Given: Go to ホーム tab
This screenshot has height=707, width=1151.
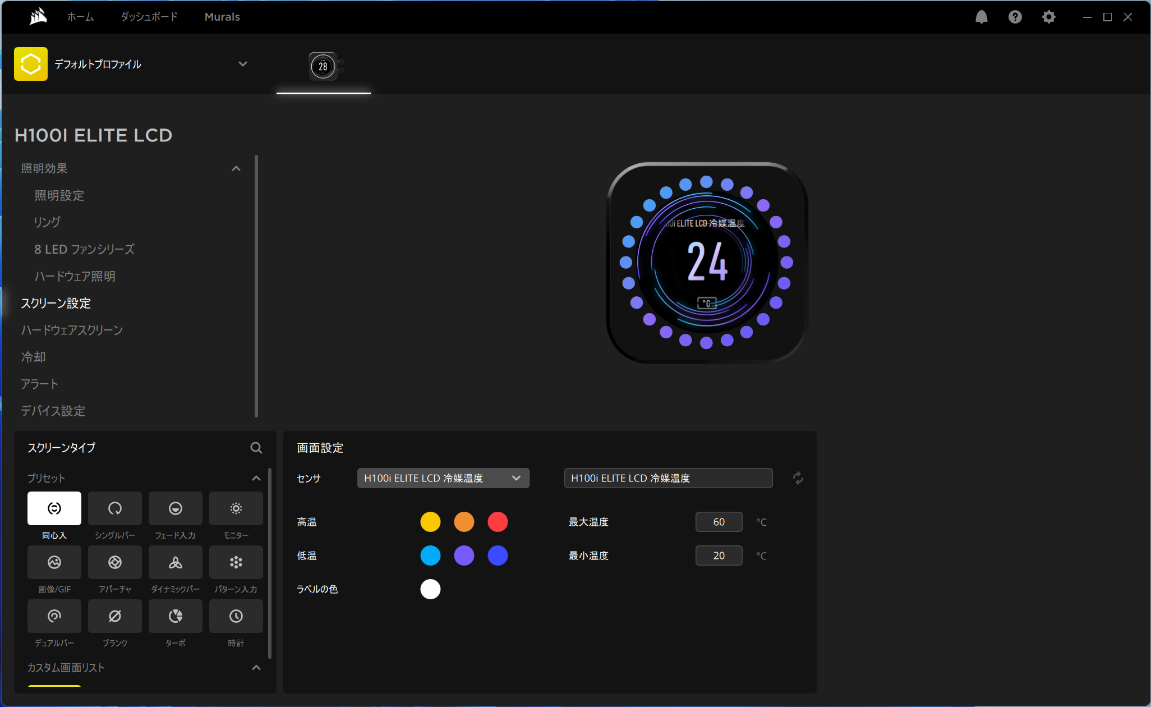Looking at the screenshot, I should 81,17.
